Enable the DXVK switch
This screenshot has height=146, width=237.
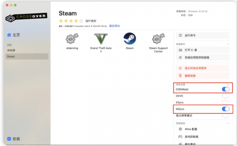coord(225,96)
